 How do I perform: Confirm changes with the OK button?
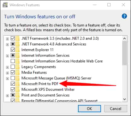(x=89, y=108)
